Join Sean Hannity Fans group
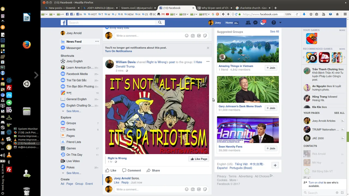This screenshot has width=349, height=196. 271,148
